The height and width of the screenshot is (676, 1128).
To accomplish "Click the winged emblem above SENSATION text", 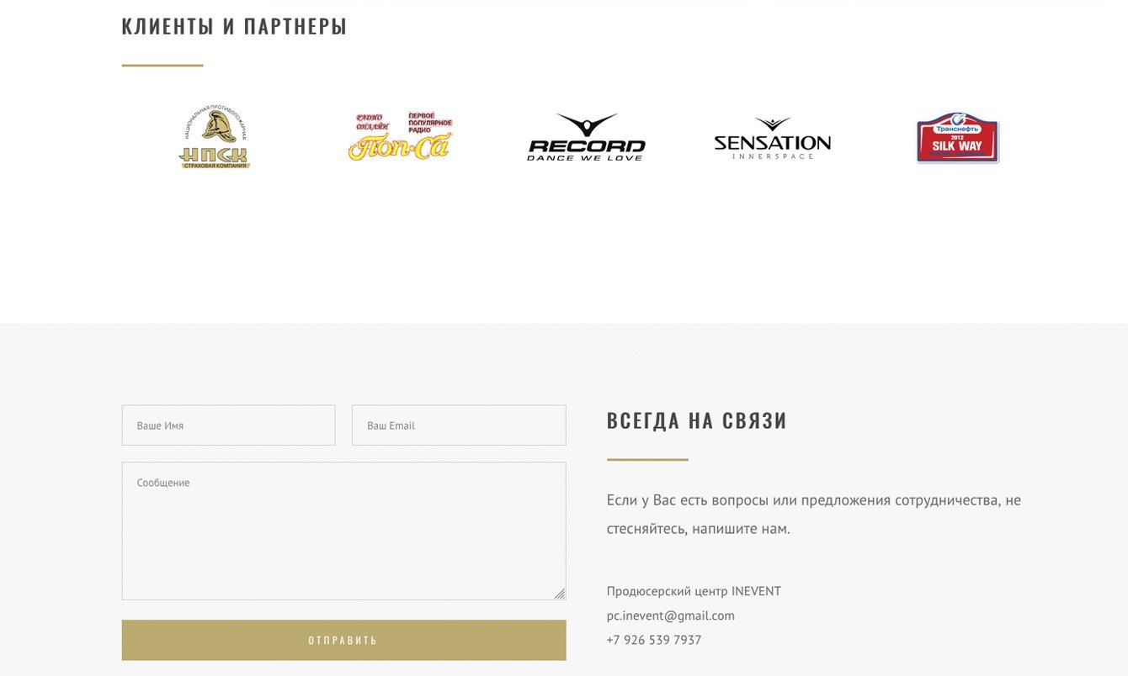I will pyautogui.click(x=773, y=124).
